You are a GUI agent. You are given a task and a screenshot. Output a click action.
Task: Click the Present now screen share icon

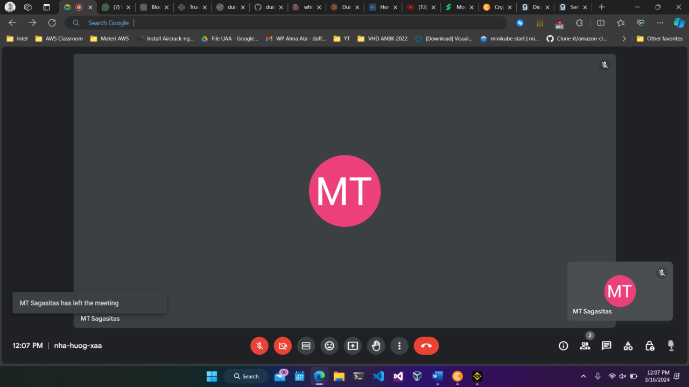353,346
